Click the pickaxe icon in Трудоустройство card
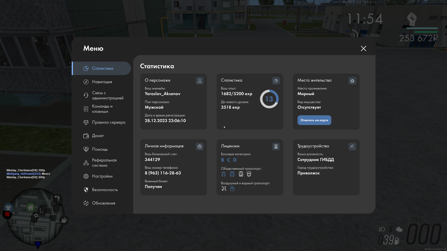The width and height of the screenshot is (447, 251). pos(352,147)
